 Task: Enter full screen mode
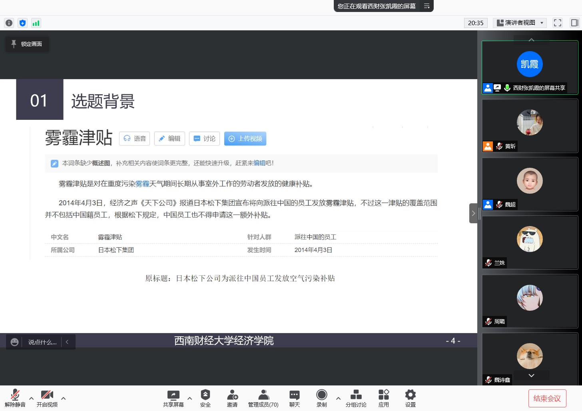click(x=558, y=23)
